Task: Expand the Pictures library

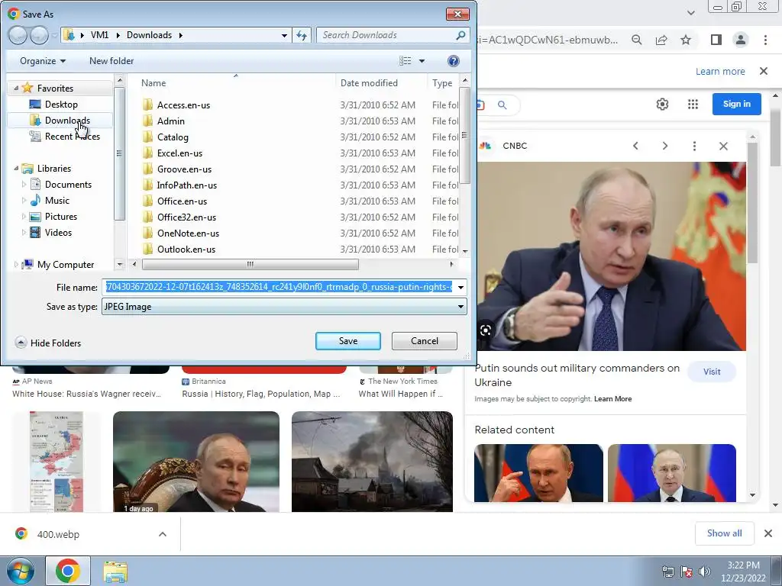Action: point(24,216)
